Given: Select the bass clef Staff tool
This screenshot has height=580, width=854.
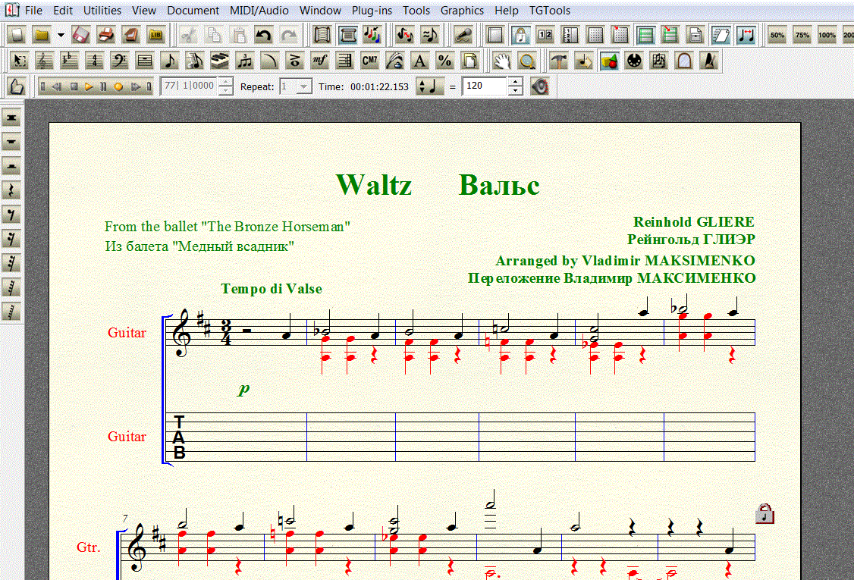Looking at the screenshot, I should point(119,61).
